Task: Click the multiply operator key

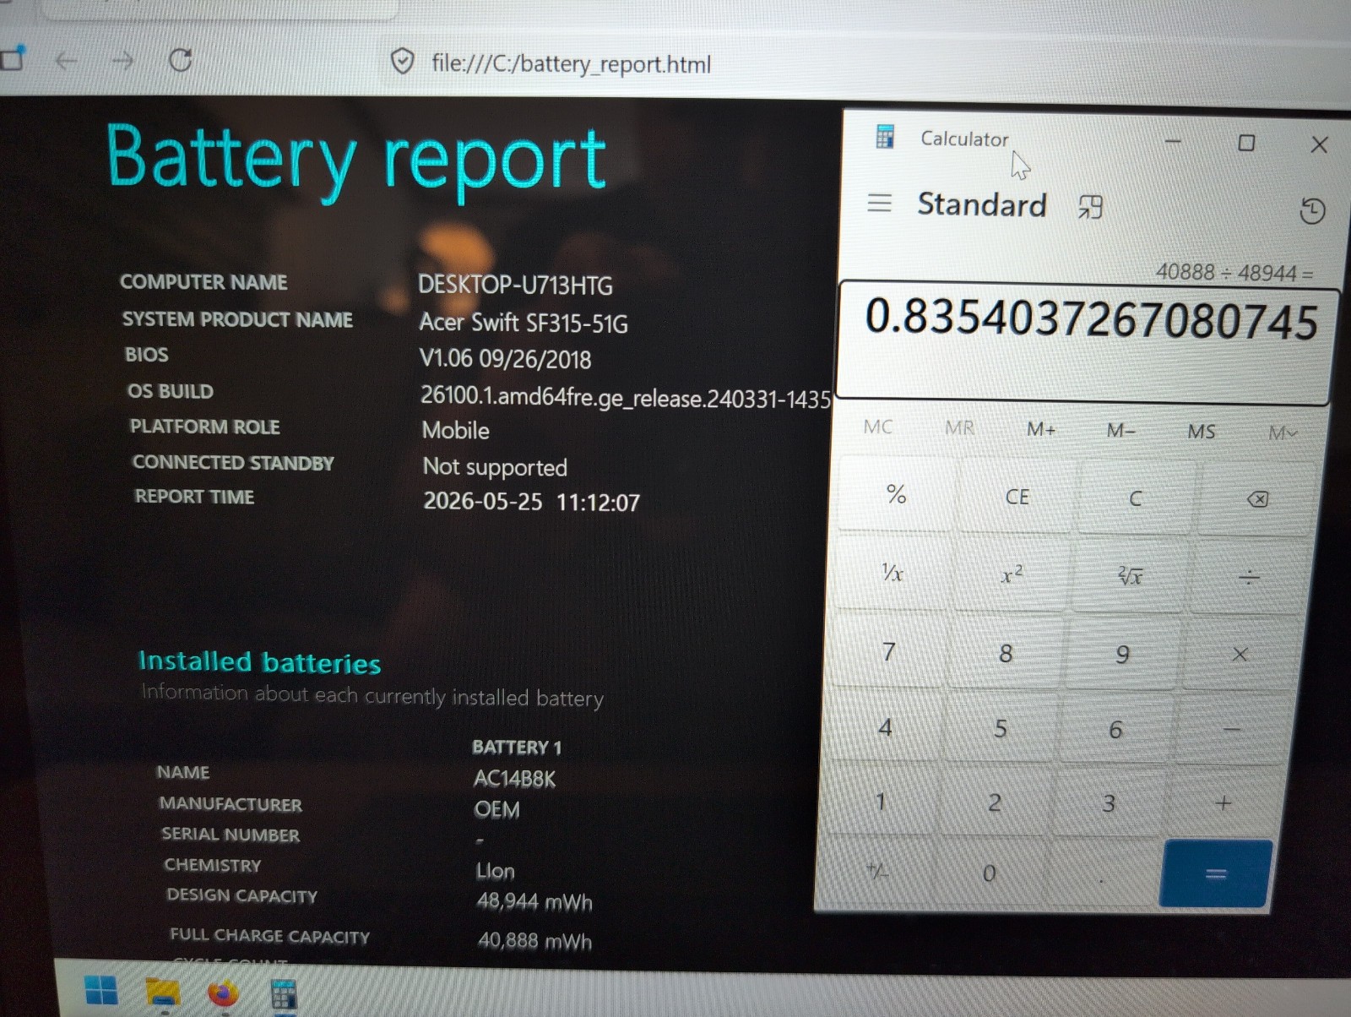Action: [1240, 655]
